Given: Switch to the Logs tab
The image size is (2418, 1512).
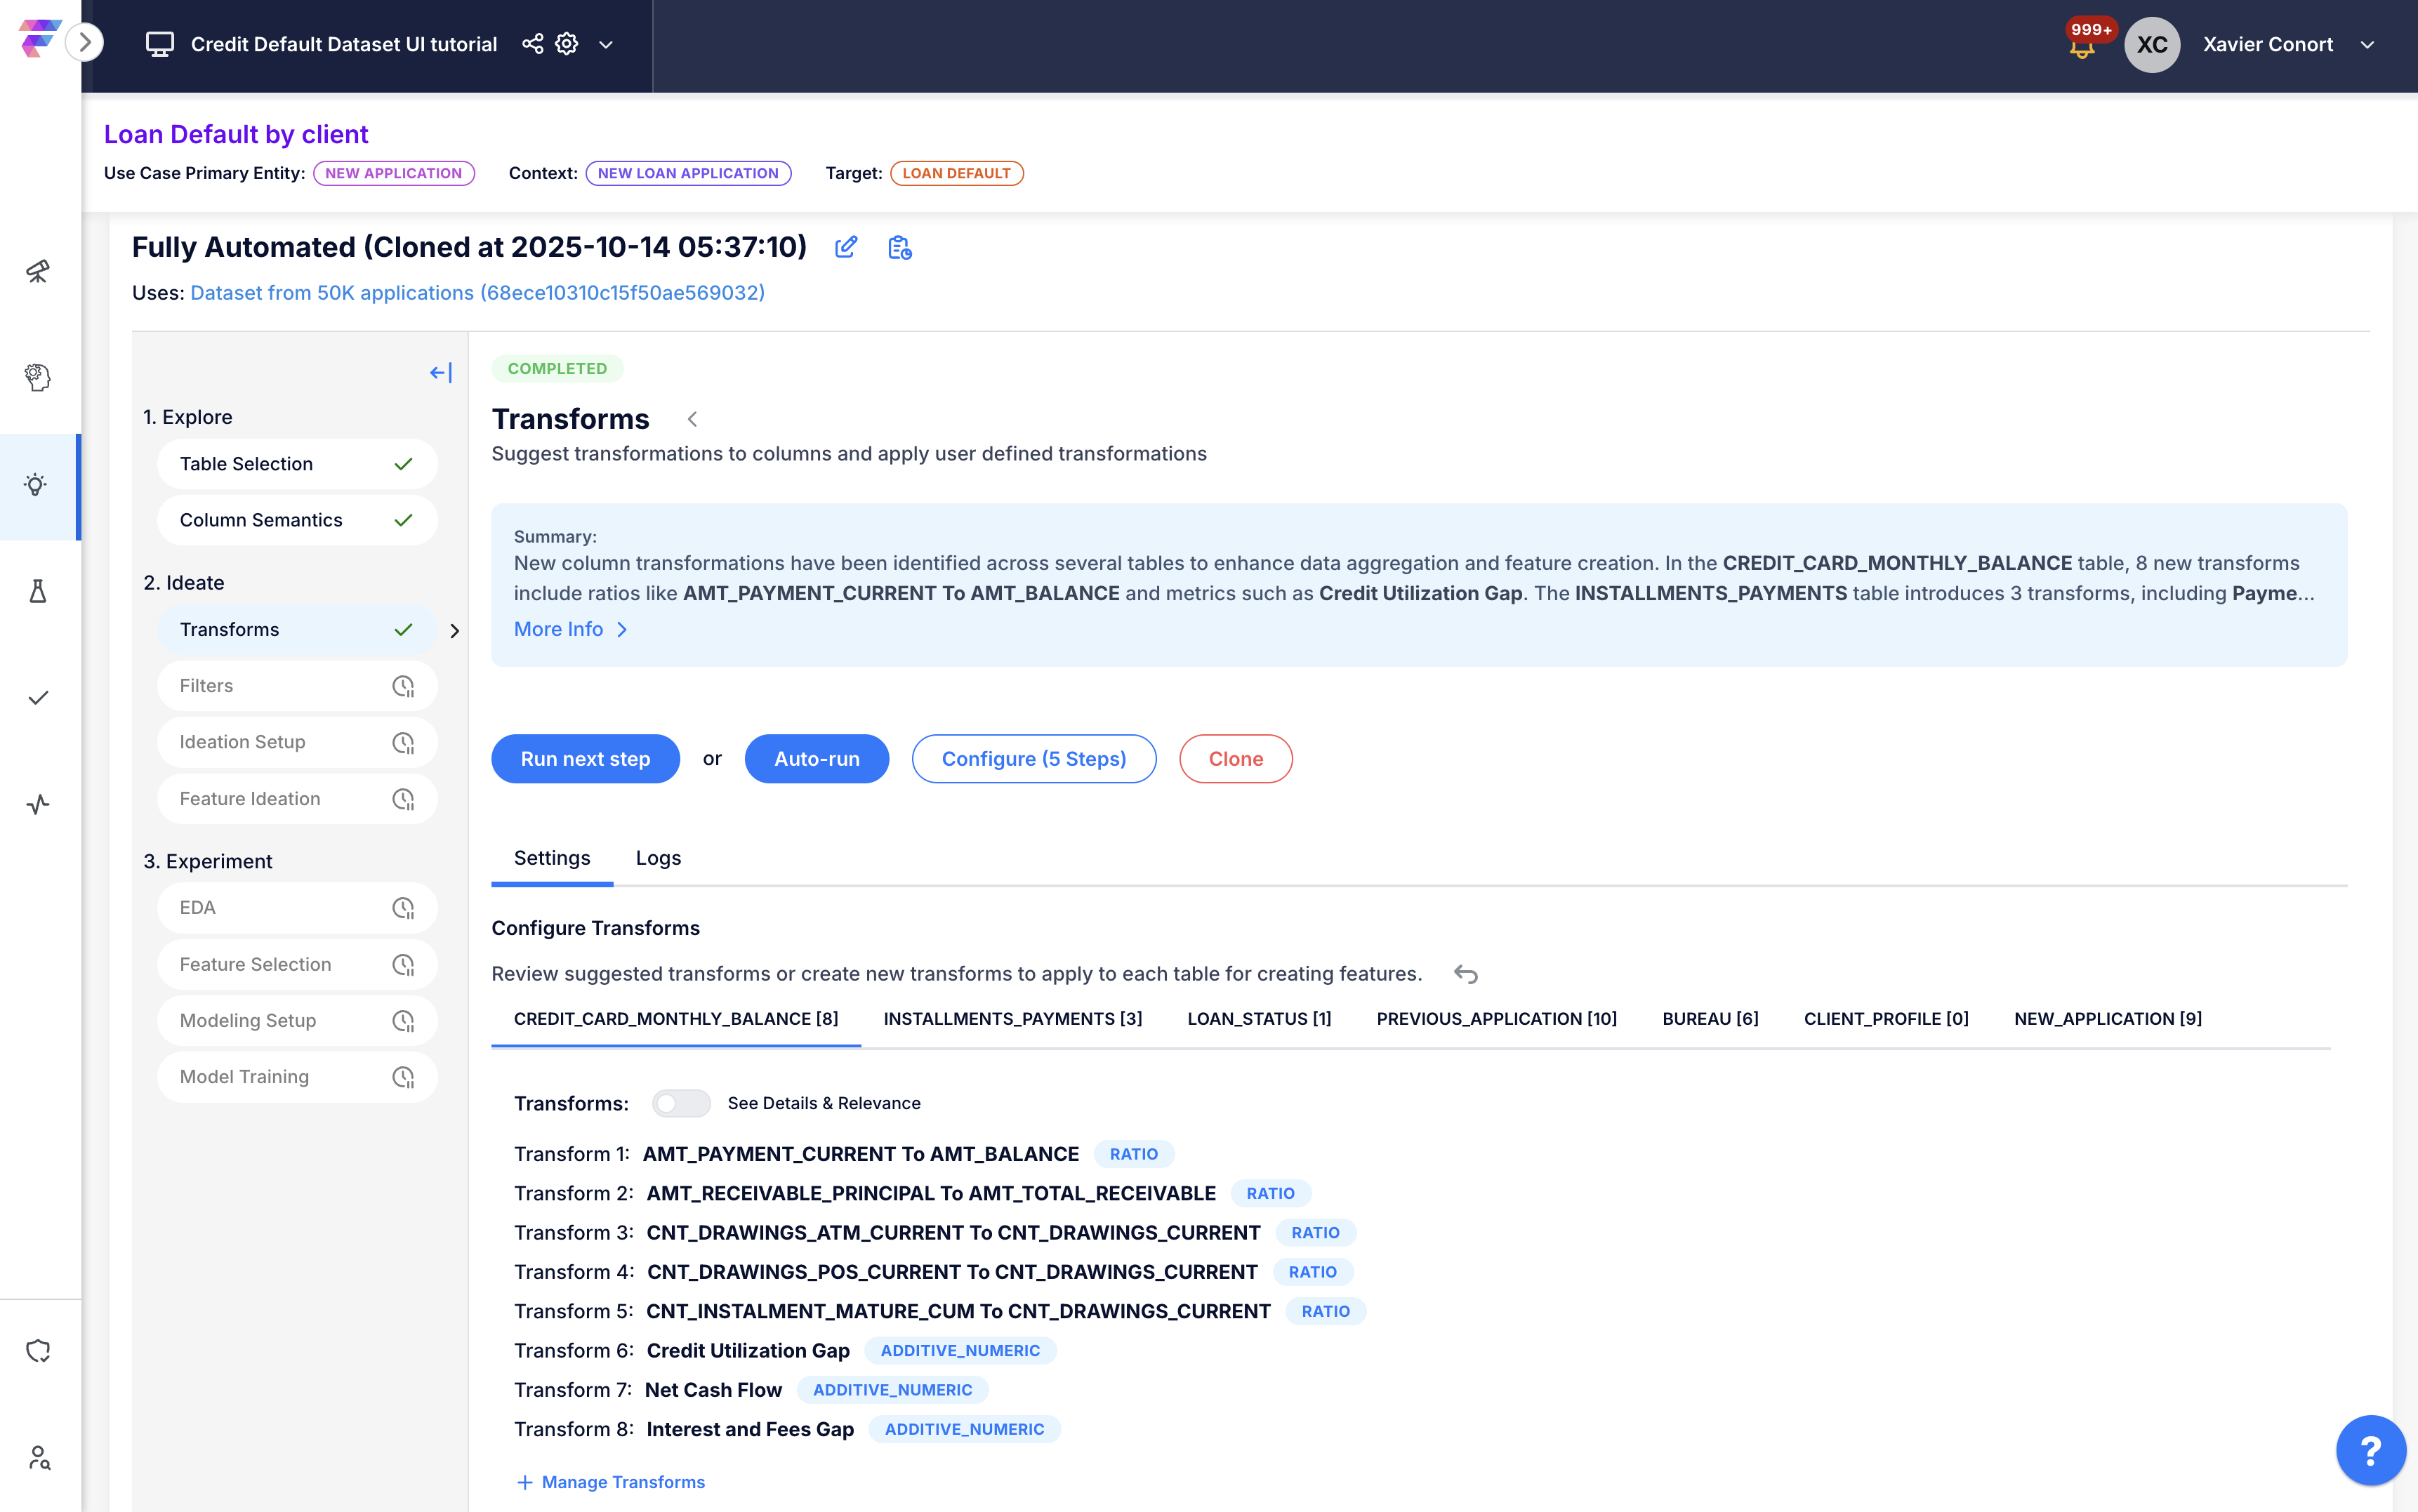Looking at the screenshot, I should 658,858.
